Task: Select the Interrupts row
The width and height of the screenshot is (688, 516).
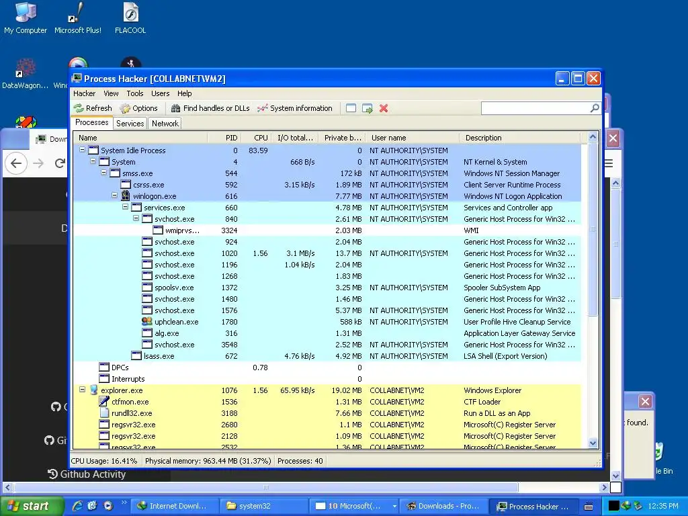Action: (327, 379)
